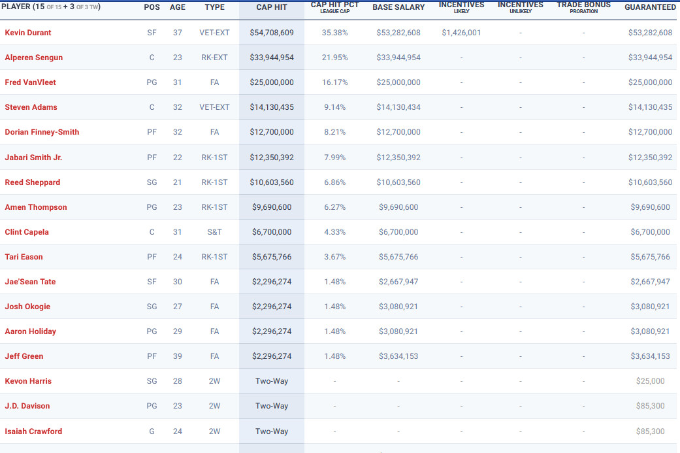The width and height of the screenshot is (680, 453).
Task: Open Fred VanVleet's player link
Action: click(30, 82)
